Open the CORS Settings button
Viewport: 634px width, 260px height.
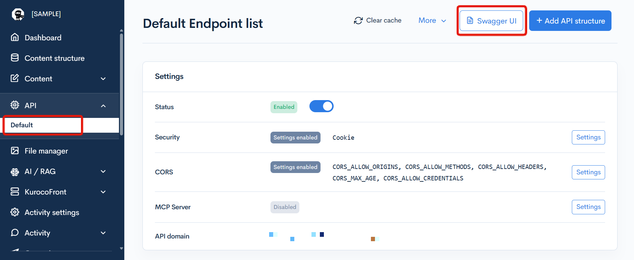click(588, 172)
